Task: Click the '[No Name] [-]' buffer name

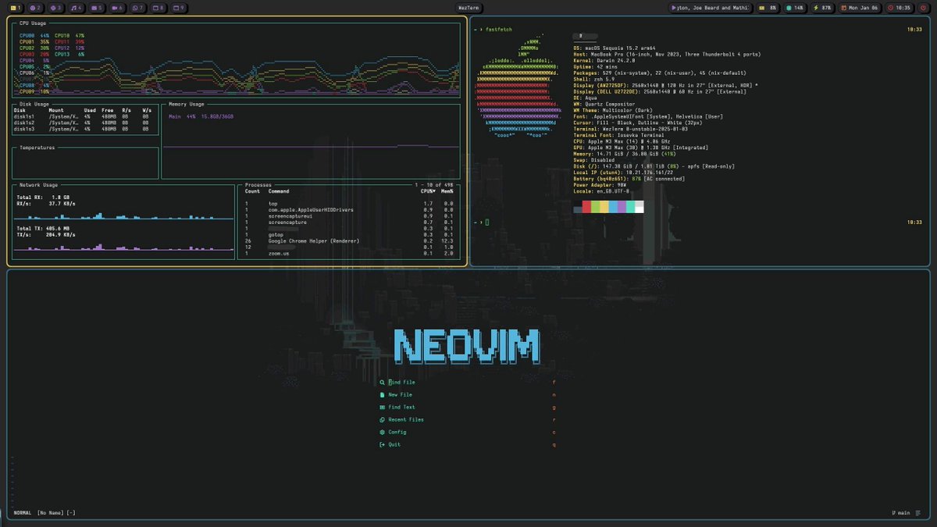Action: point(57,513)
